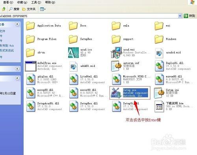Click the 搜索 search toolbar button
Screen dimensions: 197x155
(x=14, y=9)
